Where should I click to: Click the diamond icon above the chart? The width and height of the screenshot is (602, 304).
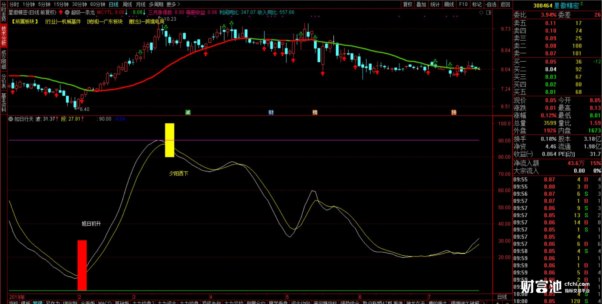pyautogui.click(x=481, y=13)
